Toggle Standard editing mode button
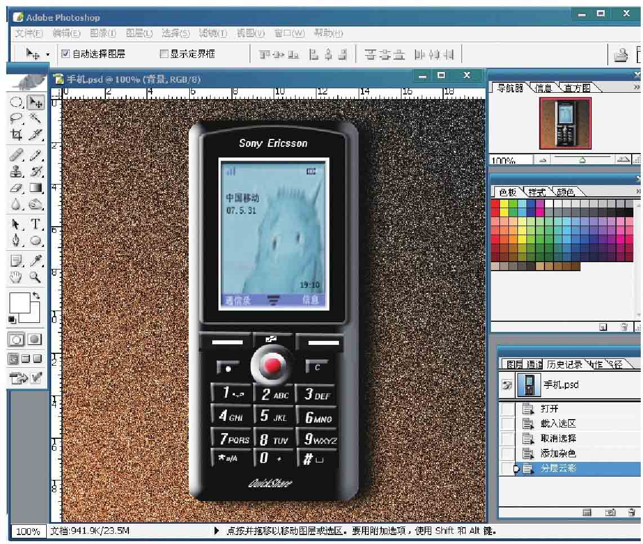The width and height of the screenshot is (643, 544). click(16, 339)
